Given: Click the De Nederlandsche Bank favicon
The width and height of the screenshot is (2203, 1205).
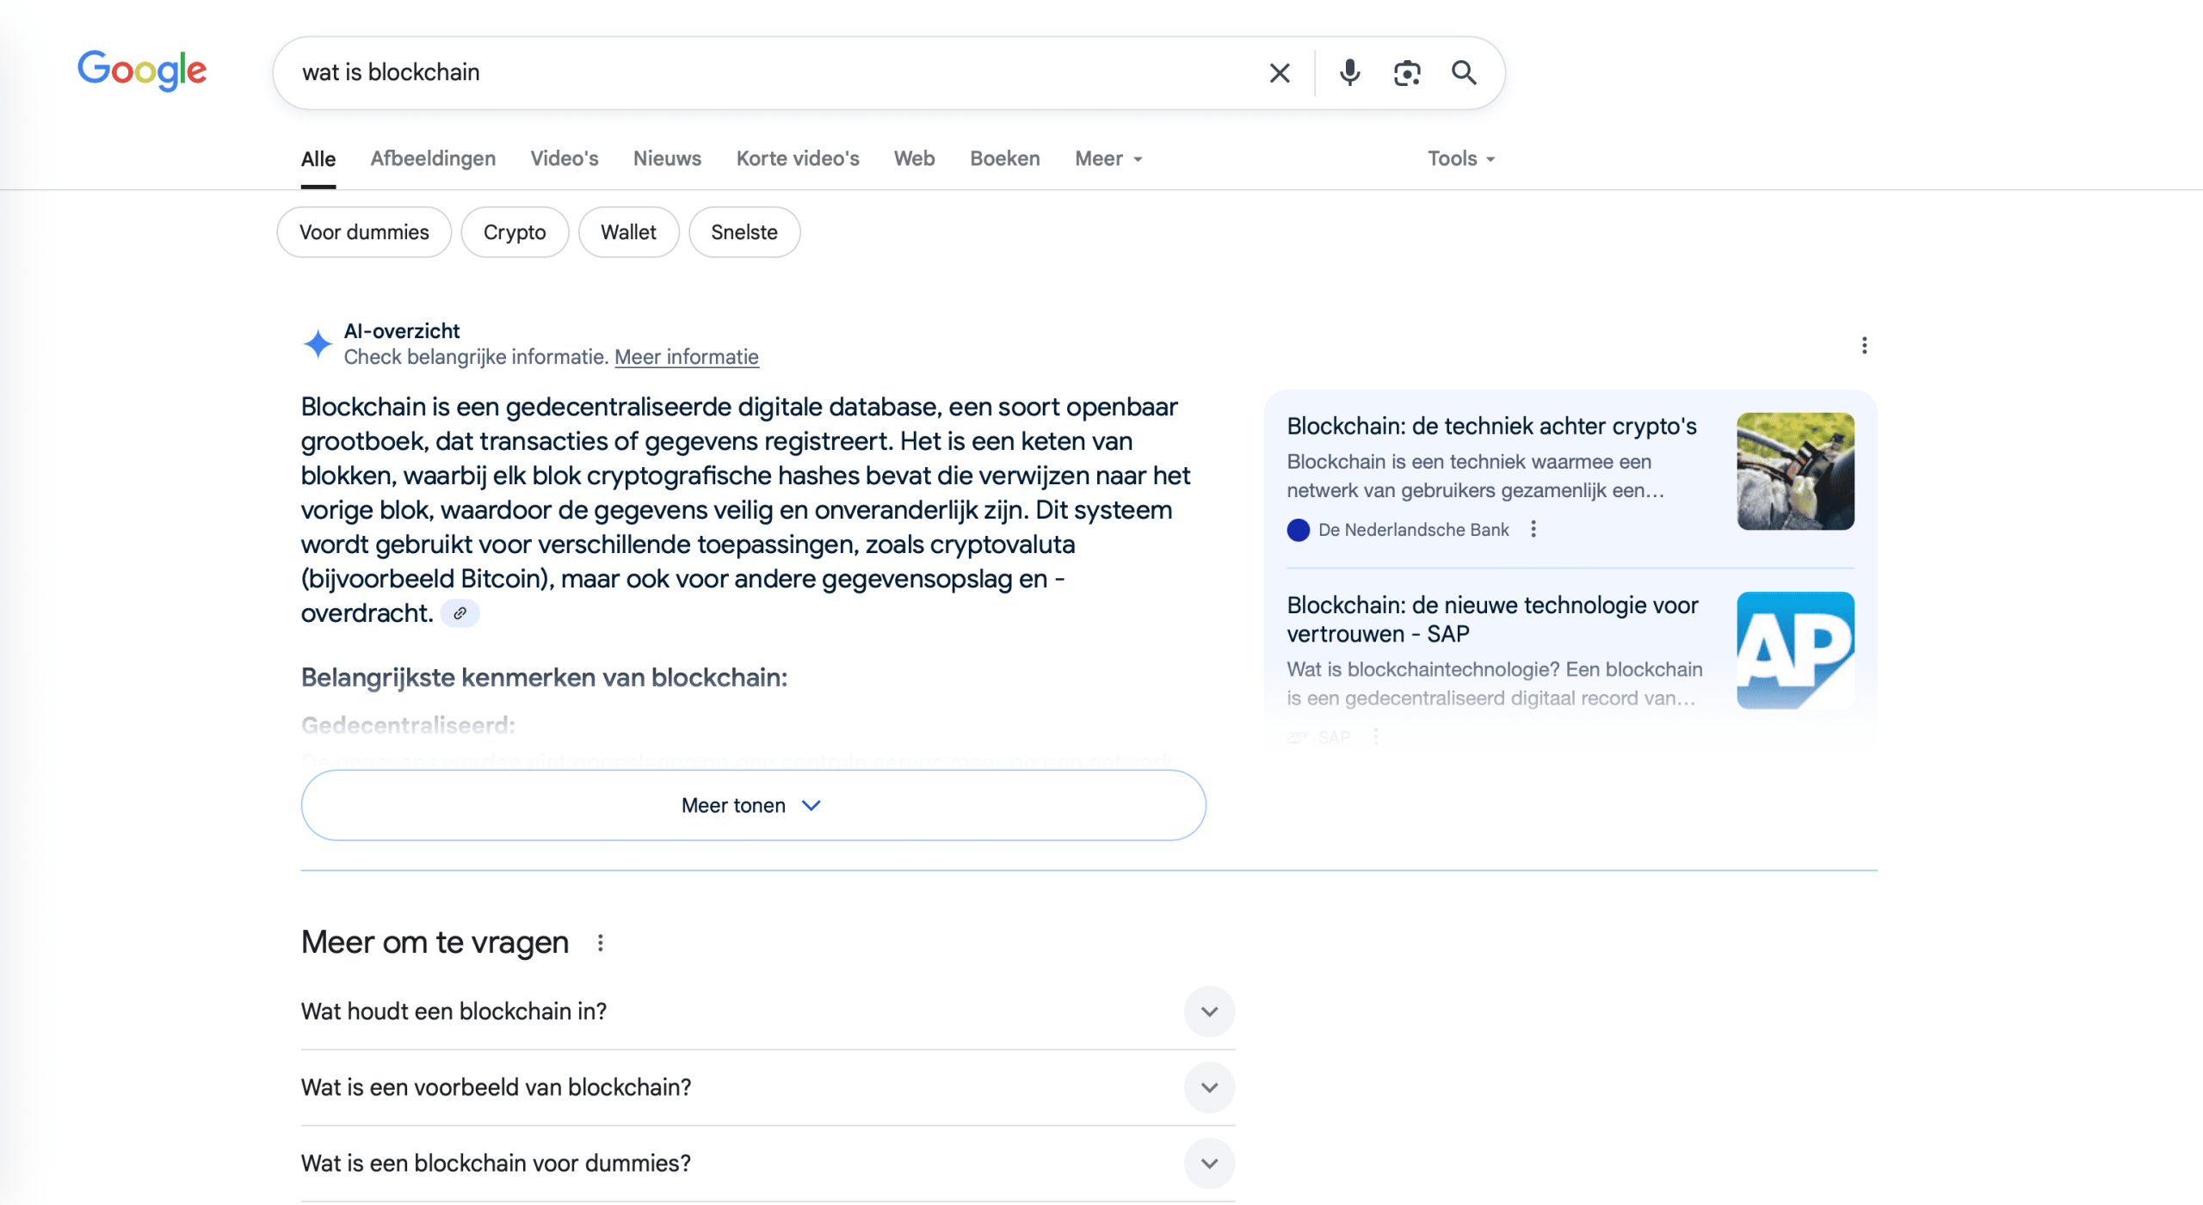Looking at the screenshot, I should (1298, 530).
